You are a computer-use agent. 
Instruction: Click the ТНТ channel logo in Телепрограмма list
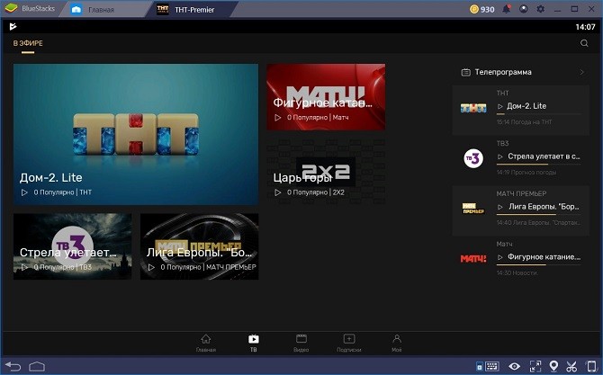tap(473, 108)
